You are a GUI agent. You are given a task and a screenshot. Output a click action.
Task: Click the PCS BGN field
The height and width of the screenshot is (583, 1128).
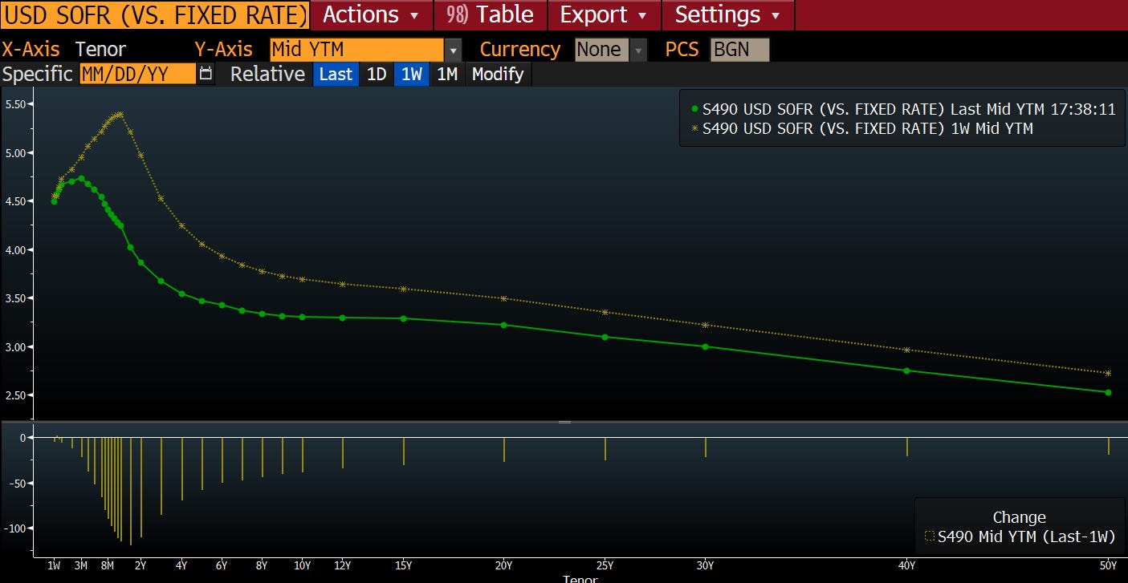739,50
